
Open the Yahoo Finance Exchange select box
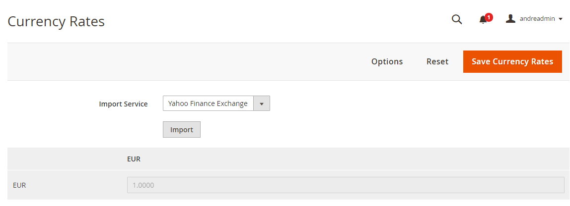pyautogui.click(x=216, y=103)
